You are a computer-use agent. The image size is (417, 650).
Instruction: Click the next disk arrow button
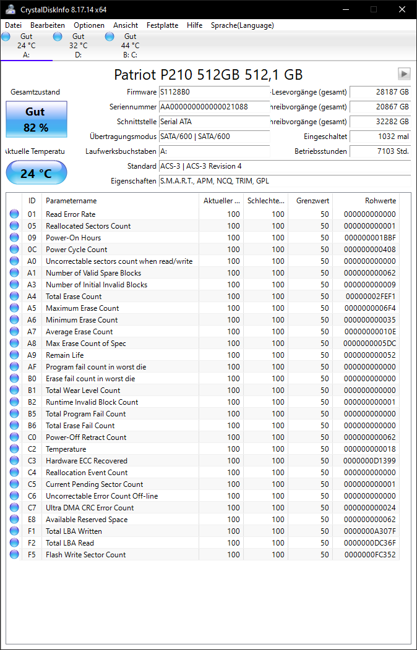pos(404,74)
